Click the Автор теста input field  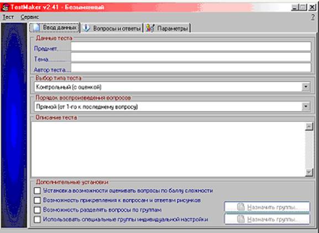pos(191,68)
